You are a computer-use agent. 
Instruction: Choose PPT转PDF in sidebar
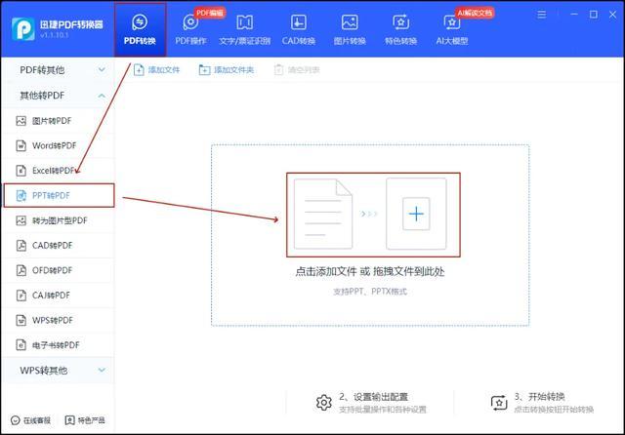tap(59, 195)
